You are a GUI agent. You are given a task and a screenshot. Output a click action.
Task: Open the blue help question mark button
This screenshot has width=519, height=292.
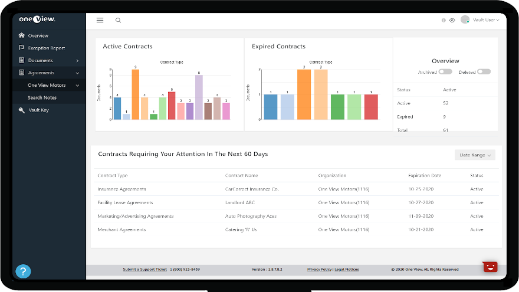click(23, 271)
